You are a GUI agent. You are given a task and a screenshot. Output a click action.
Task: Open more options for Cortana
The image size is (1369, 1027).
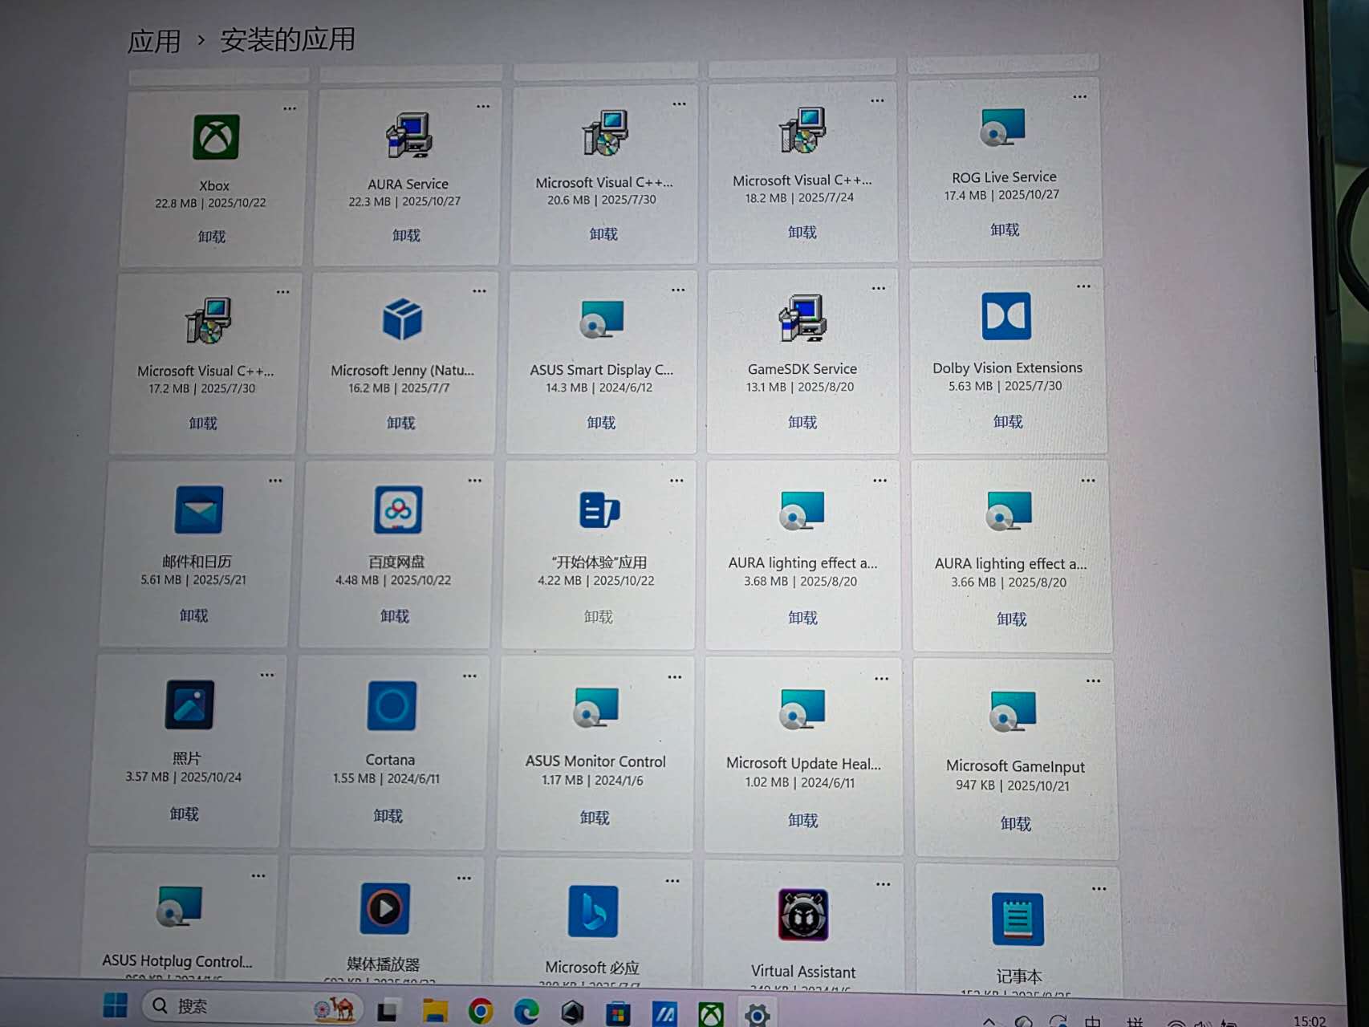tap(469, 676)
